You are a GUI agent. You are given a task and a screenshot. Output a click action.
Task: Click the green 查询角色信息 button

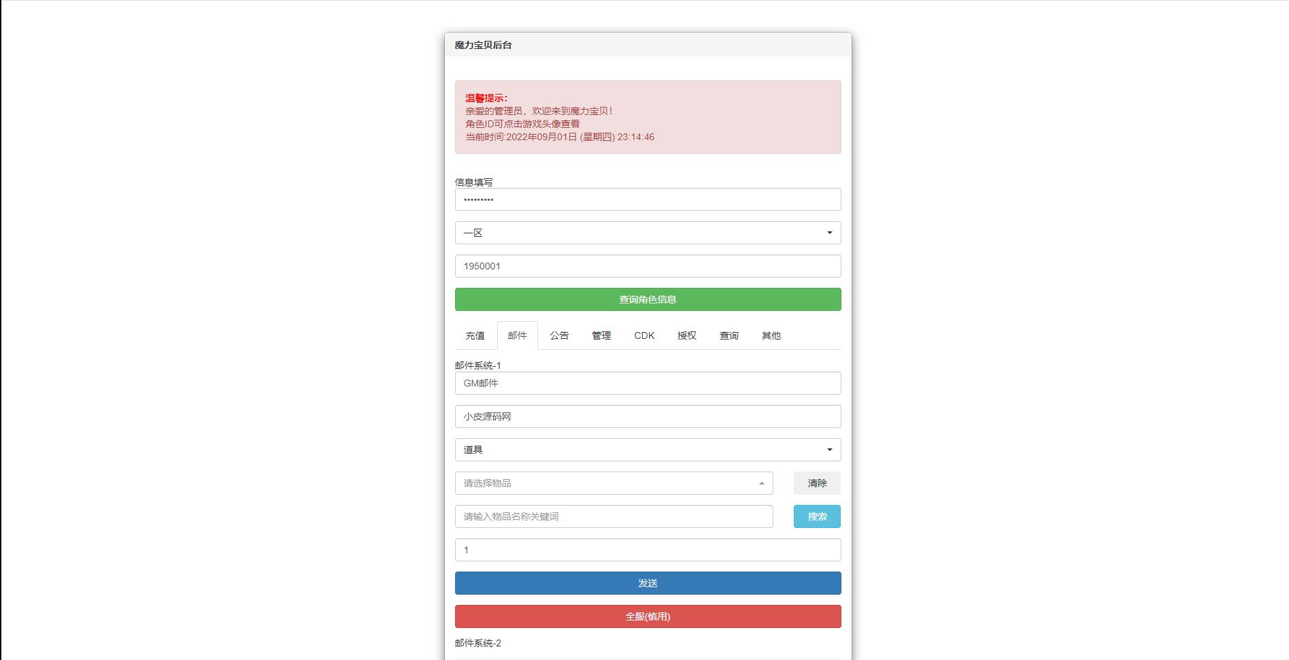point(648,299)
